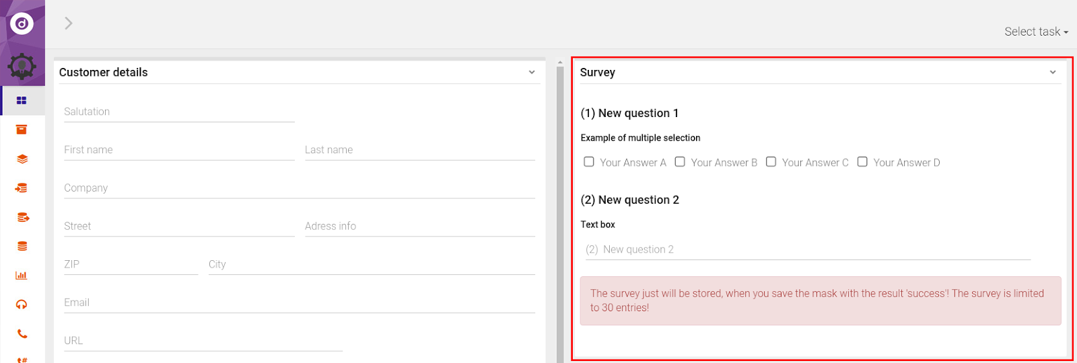
Task: Expand sidebar with the right arrow chevron
Action: coord(68,24)
